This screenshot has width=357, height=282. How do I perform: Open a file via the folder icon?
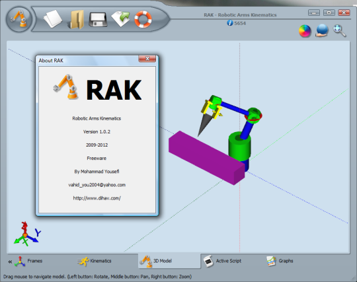click(x=77, y=20)
